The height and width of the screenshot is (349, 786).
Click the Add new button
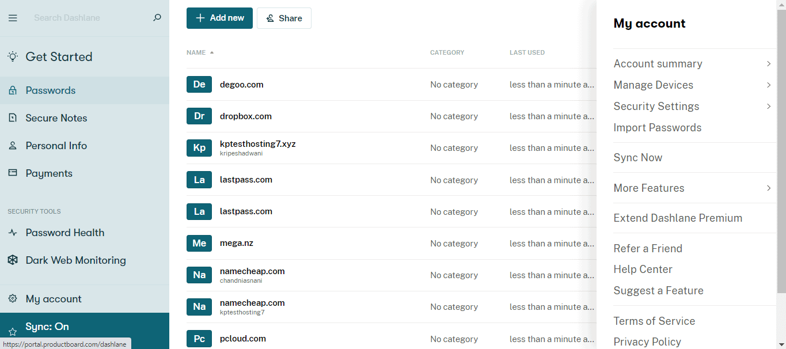(x=219, y=18)
